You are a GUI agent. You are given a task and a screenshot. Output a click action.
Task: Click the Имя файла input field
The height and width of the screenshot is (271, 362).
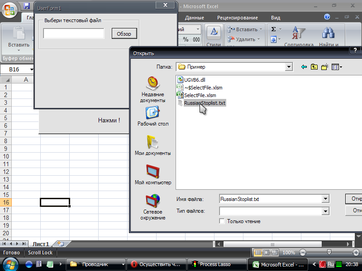(x=271, y=199)
